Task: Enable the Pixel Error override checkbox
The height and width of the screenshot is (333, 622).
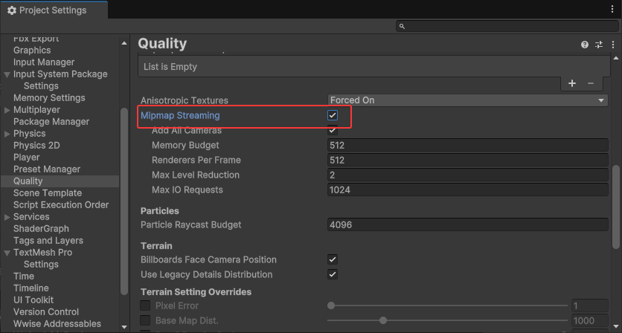Action: (145, 305)
